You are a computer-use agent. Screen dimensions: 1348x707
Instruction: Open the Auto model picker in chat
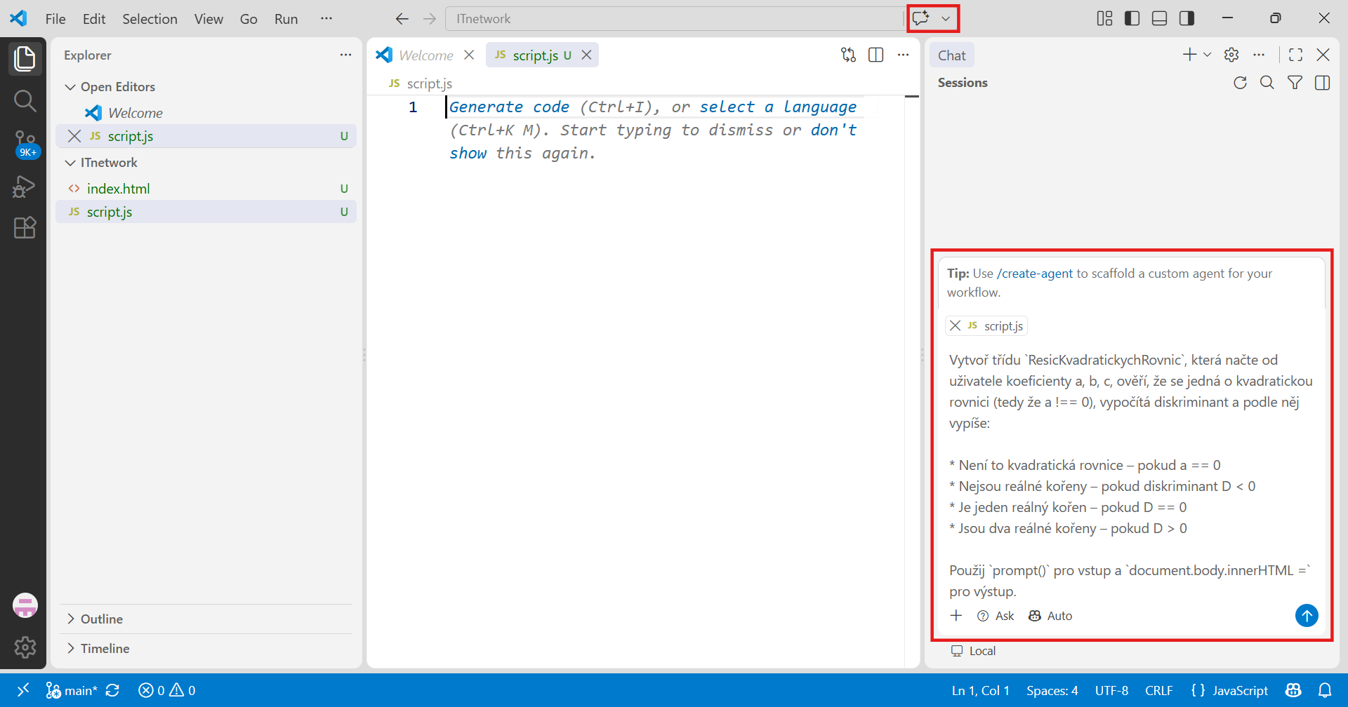pos(1050,616)
